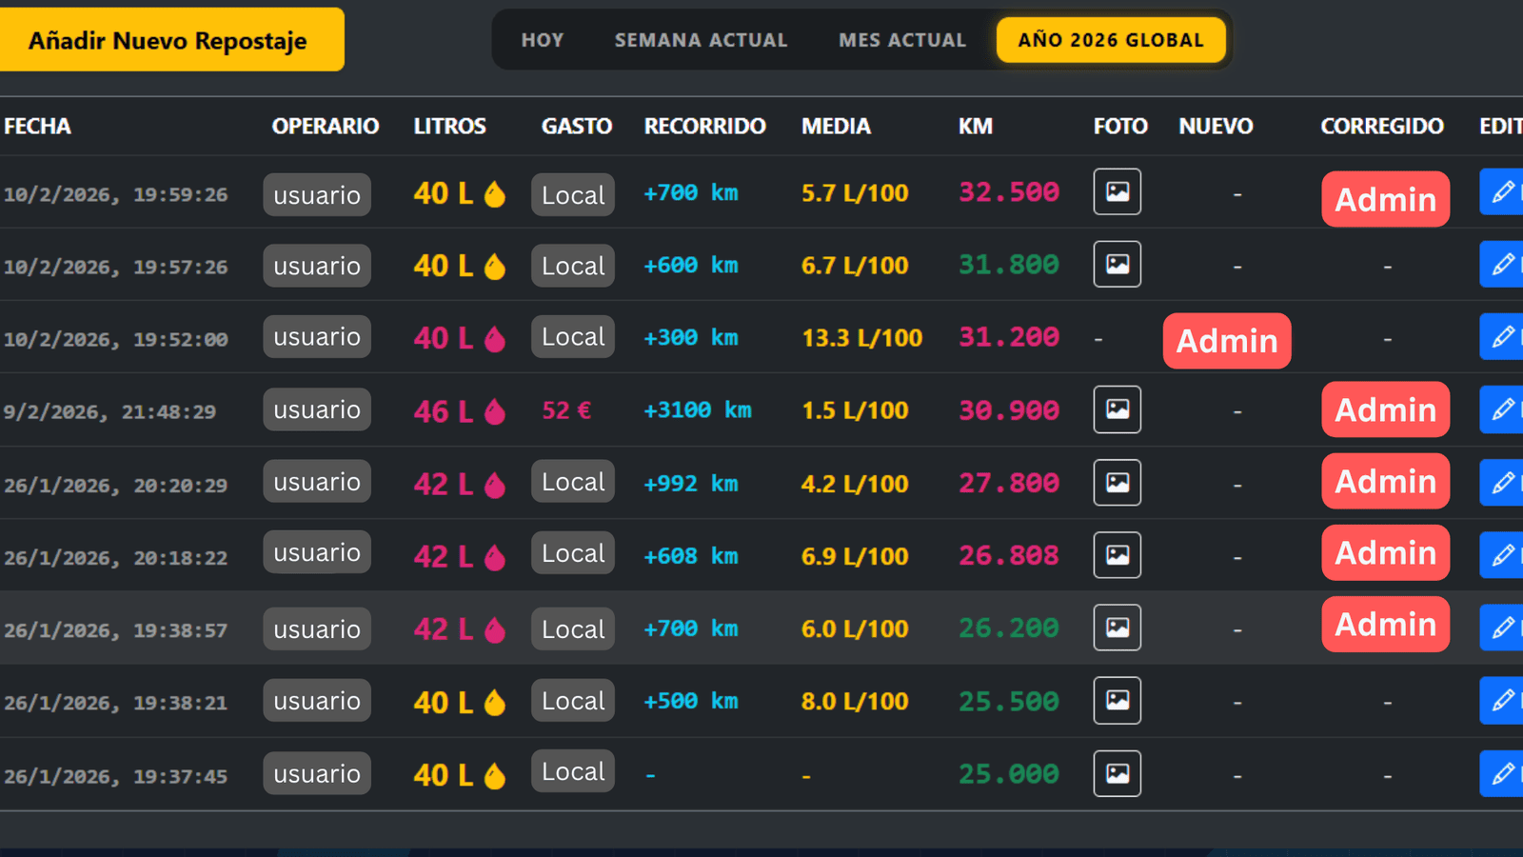
Task: Open photo for the 26.200 km entry
Action: tap(1118, 628)
